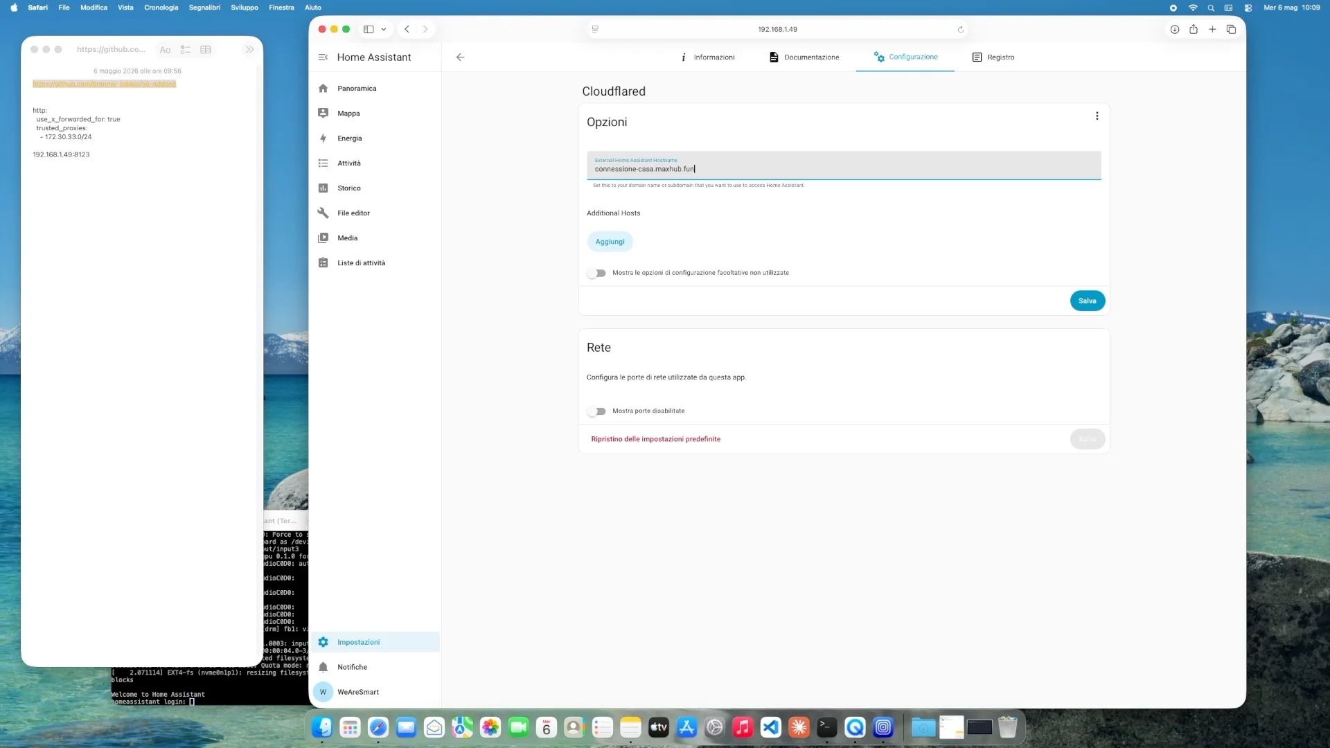Open Media play icon in sidebar
Screen dimensions: 1330x748
click(x=323, y=238)
